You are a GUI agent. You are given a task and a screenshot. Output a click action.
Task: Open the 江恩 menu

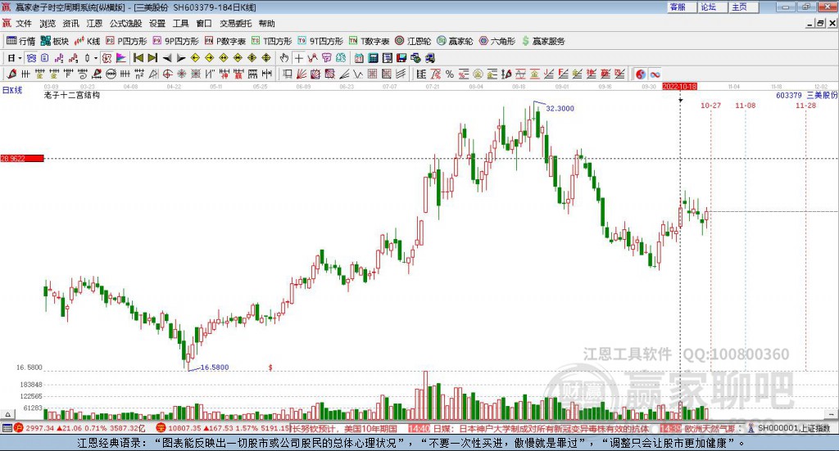[94, 24]
